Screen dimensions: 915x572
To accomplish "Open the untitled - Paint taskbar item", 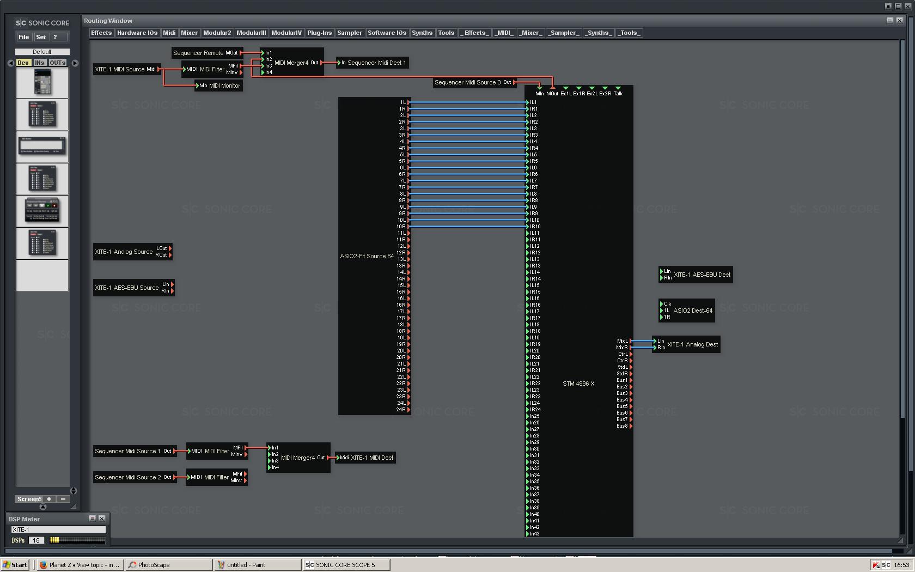I will point(257,565).
